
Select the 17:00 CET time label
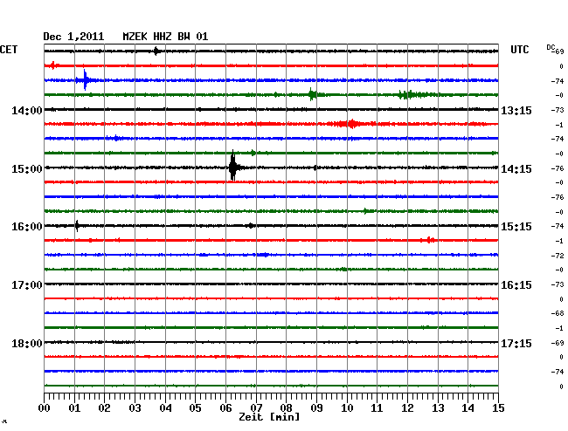[x=27, y=284]
